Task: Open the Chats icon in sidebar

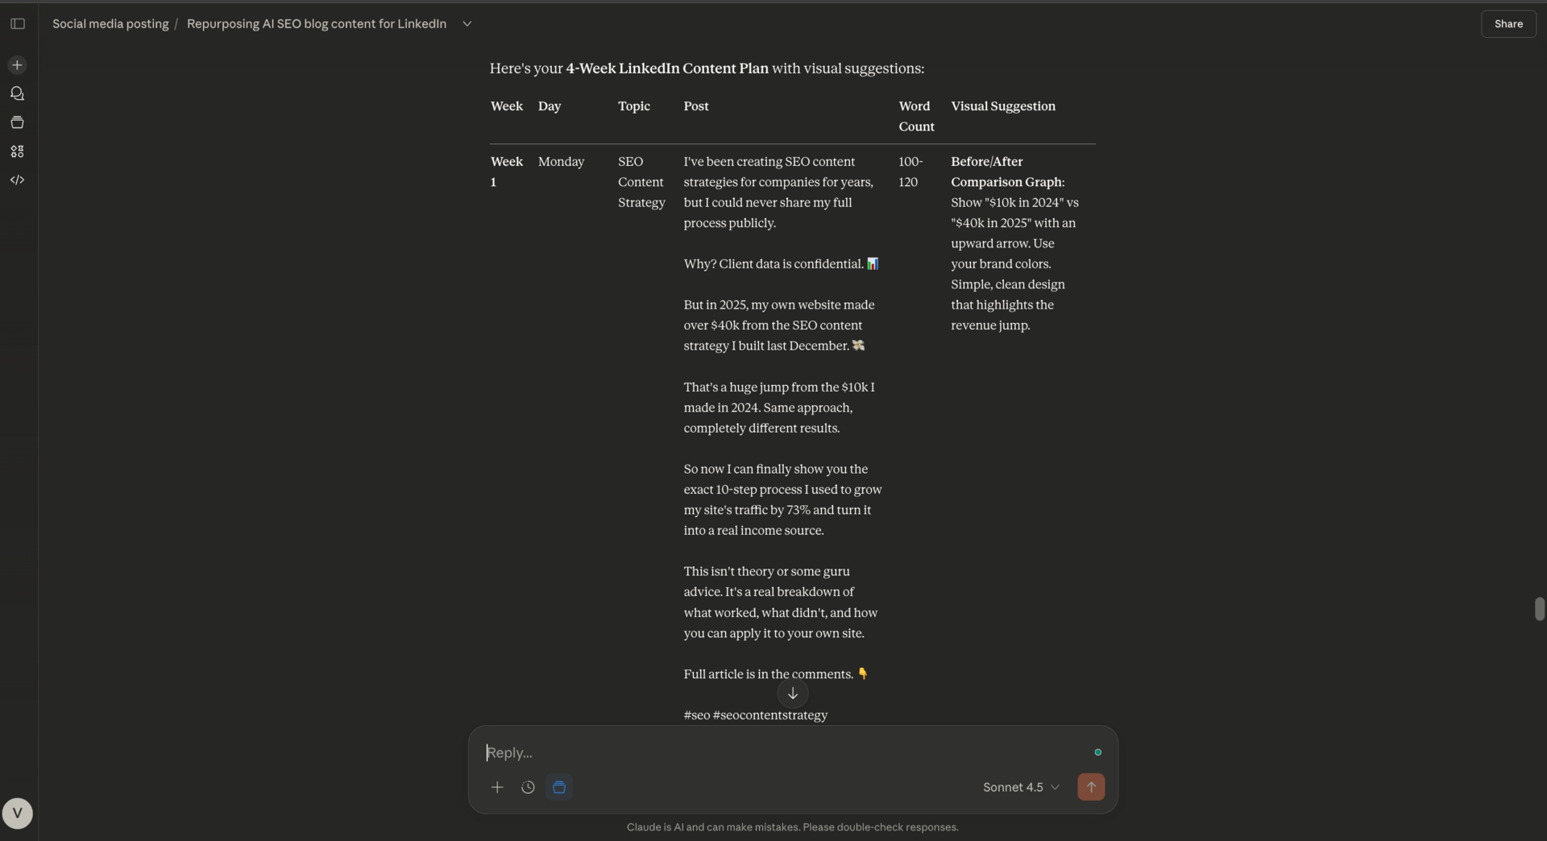Action: [x=17, y=93]
